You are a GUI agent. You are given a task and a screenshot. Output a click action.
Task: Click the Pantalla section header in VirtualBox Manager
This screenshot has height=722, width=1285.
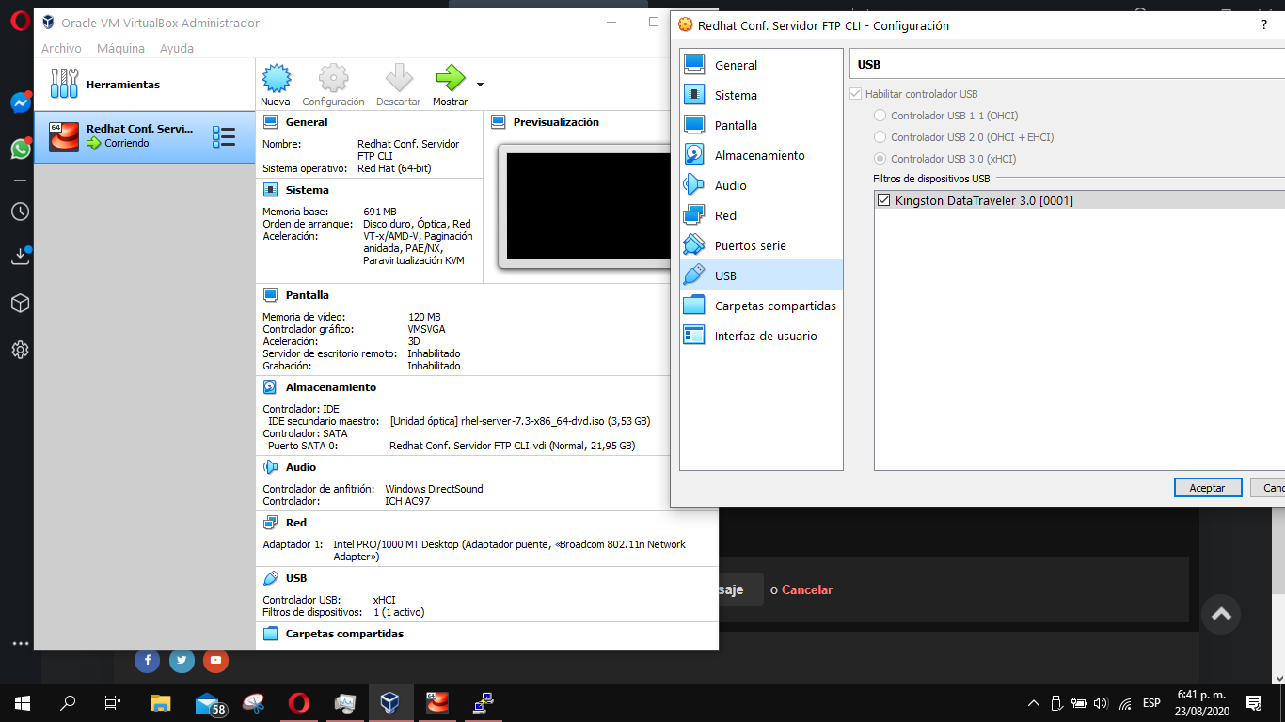(x=307, y=295)
